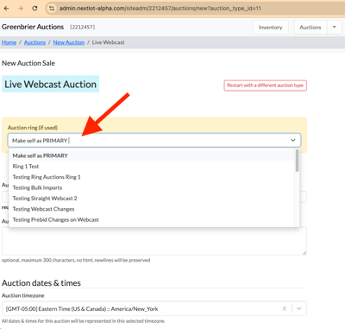Expand the Auction timezone dropdown chevron
Image resolution: width=345 pixels, height=329 pixels.
[299, 308]
